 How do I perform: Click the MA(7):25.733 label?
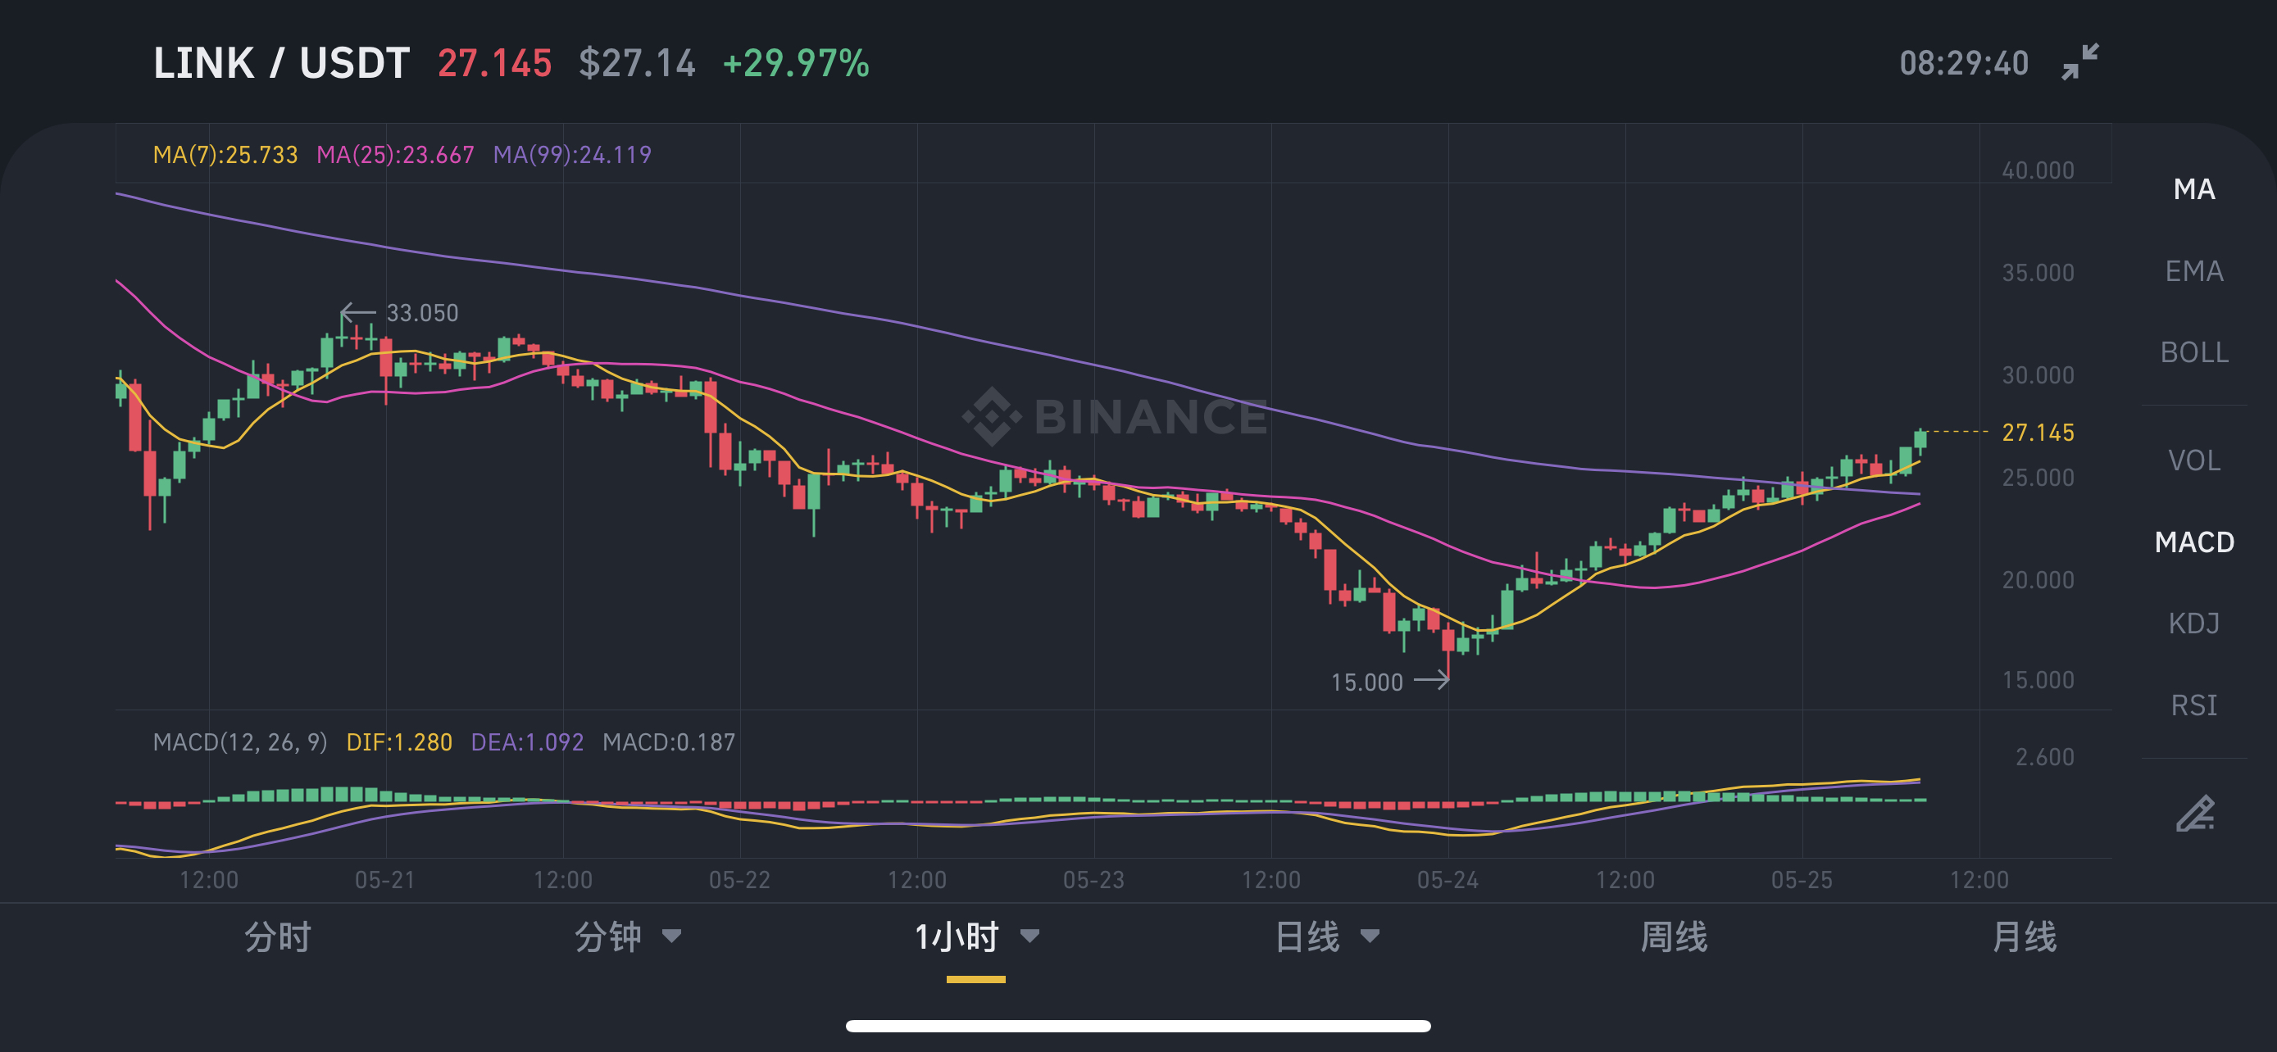(225, 155)
